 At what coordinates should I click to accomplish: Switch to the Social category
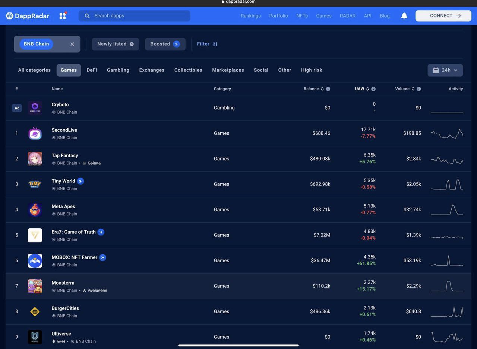coord(261,70)
